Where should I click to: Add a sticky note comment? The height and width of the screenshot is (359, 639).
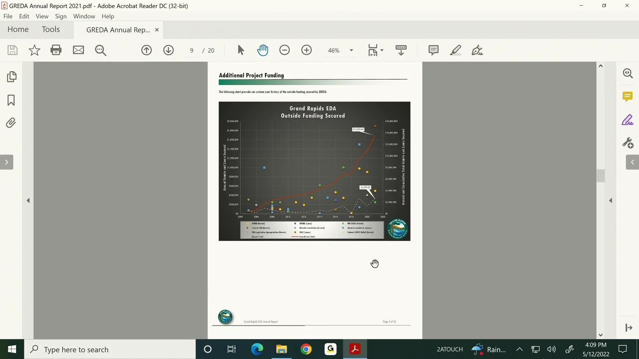[x=433, y=50]
